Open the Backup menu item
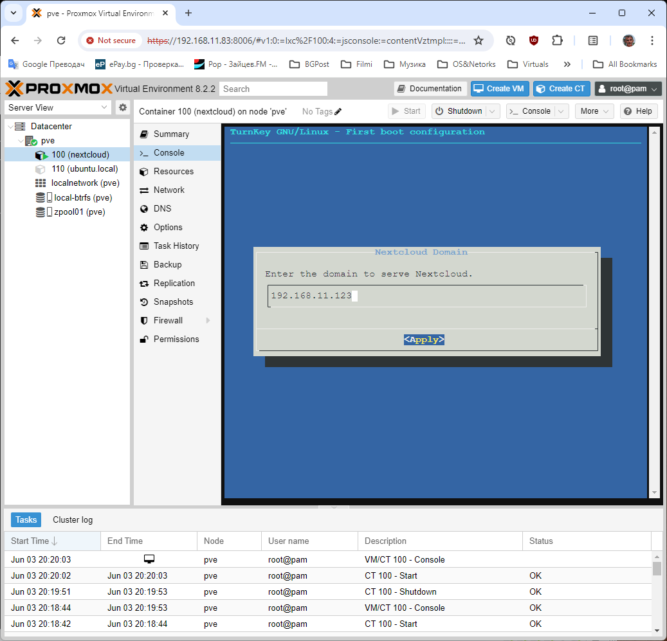Viewport: 667px width, 641px height. tap(178, 264)
